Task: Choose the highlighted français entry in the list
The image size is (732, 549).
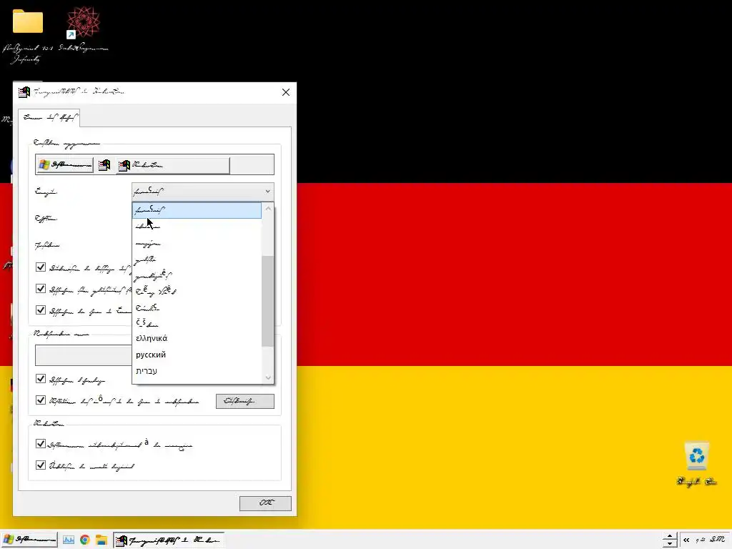Action: pos(197,211)
